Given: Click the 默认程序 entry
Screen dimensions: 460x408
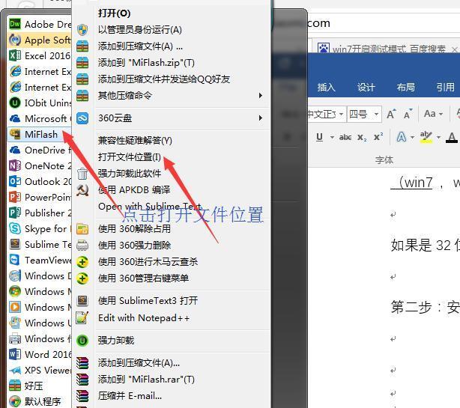Looking at the screenshot, I should pos(40,401).
